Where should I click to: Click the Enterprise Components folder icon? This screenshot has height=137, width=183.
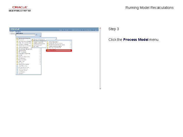pyautogui.click(x=17, y=54)
